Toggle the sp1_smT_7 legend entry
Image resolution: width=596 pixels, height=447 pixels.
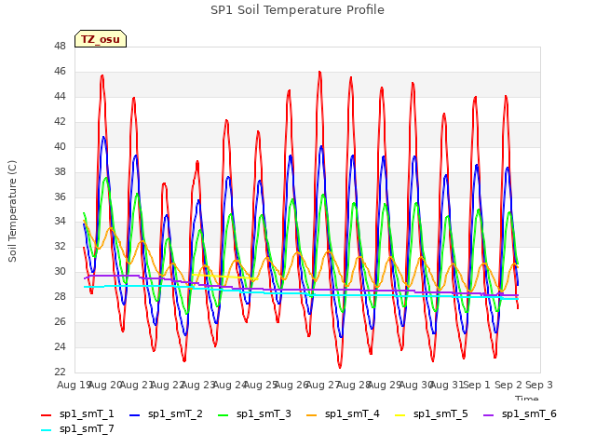tap(77, 429)
